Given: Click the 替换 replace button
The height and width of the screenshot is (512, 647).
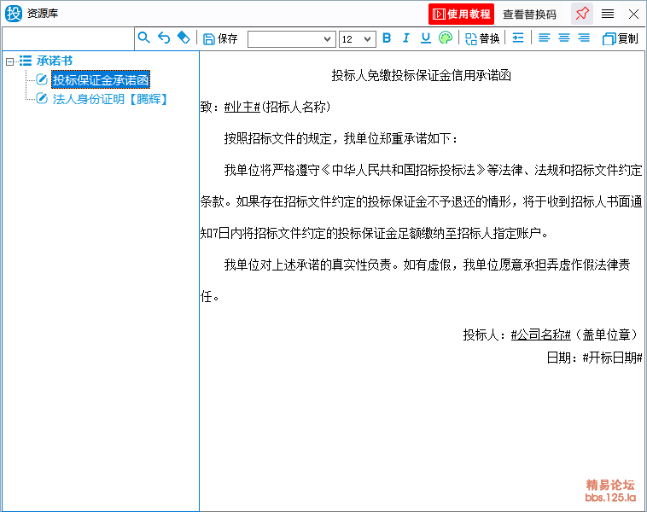Looking at the screenshot, I should tap(482, 38).
